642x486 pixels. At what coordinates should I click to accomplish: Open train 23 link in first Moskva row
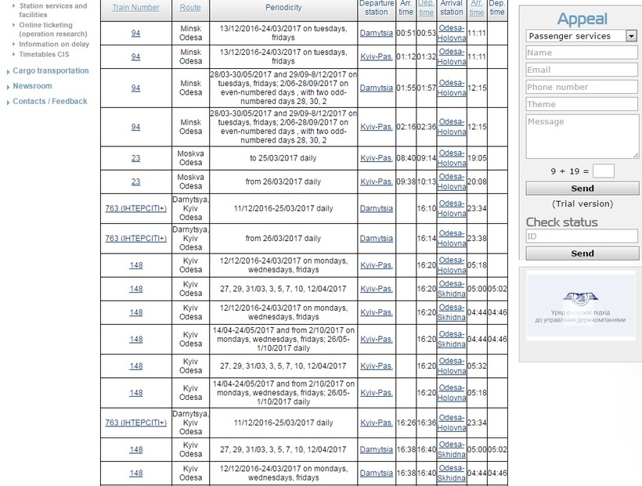pos(135,158)
